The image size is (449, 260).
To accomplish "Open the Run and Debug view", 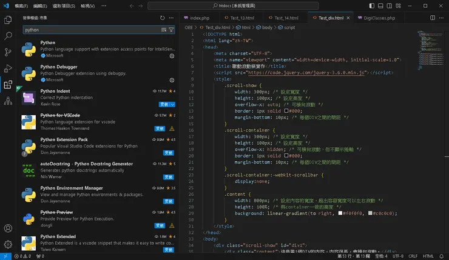I will (8, 69).
